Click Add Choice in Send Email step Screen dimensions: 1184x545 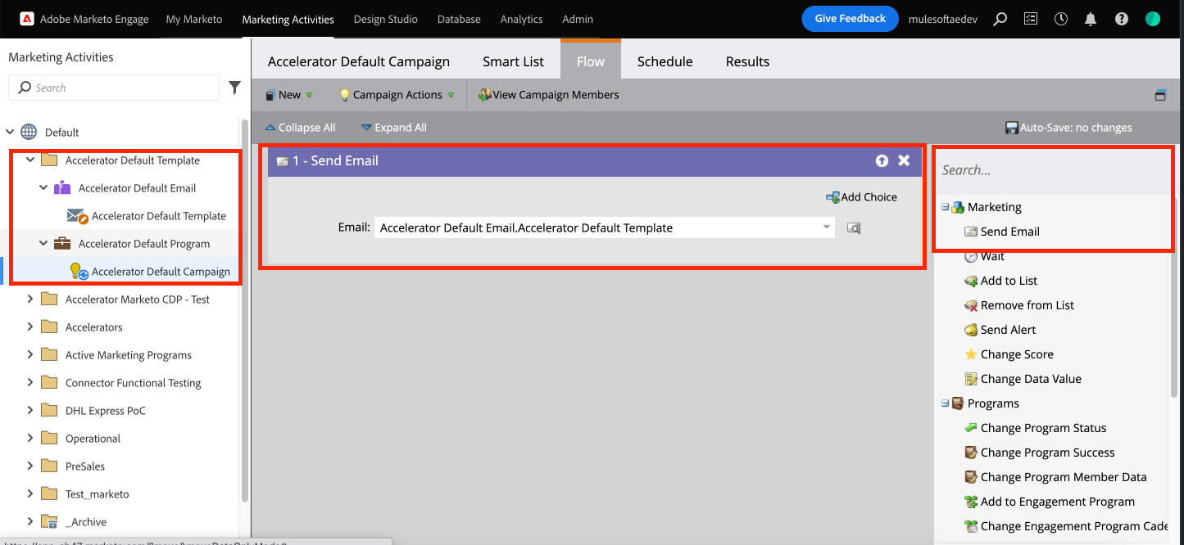click(x=861, y=197)
